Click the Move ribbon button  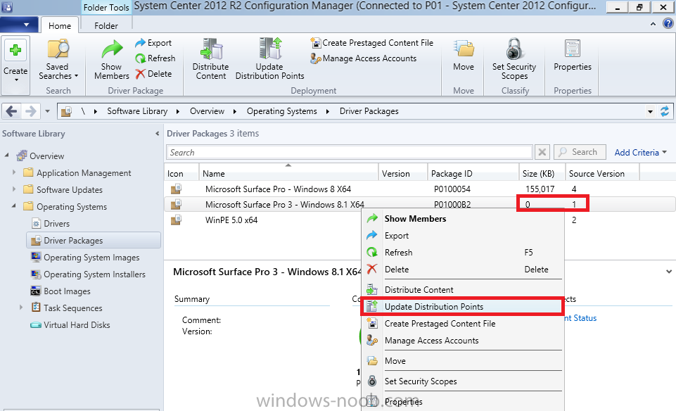pyautogui.click(x=464, y=55)
